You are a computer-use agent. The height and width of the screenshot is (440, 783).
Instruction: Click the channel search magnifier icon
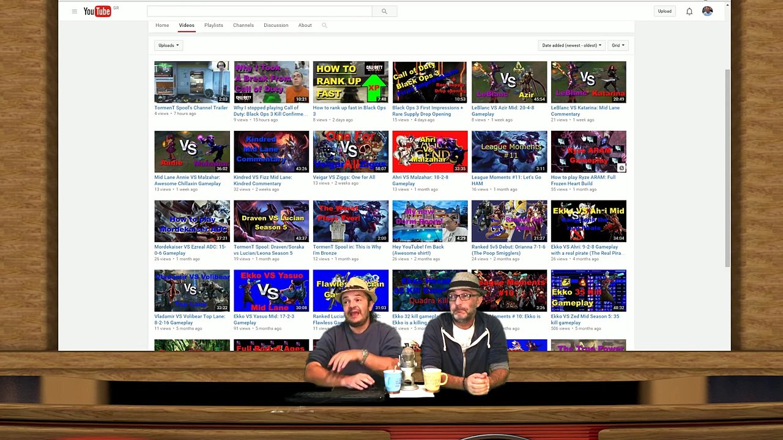click(324, 25)
